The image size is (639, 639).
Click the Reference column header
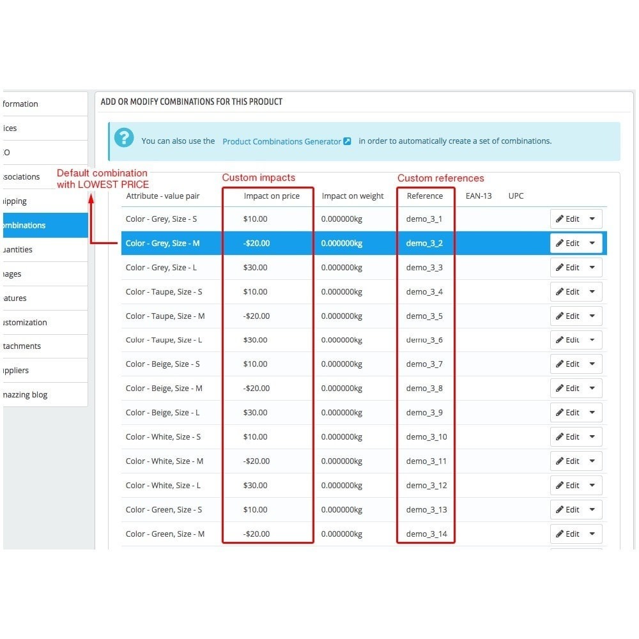pos(424,196)
